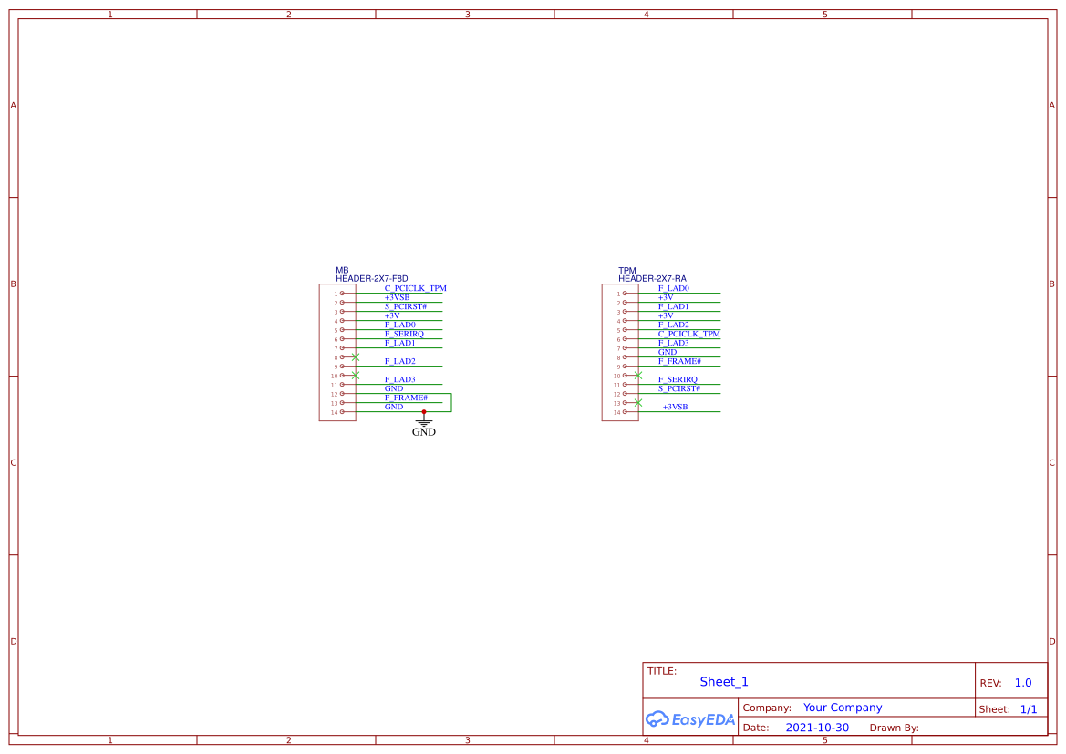The image size is (1066, 754).
Task: Click the EasyEDA logo in title block
Action: tap(688, 719)
